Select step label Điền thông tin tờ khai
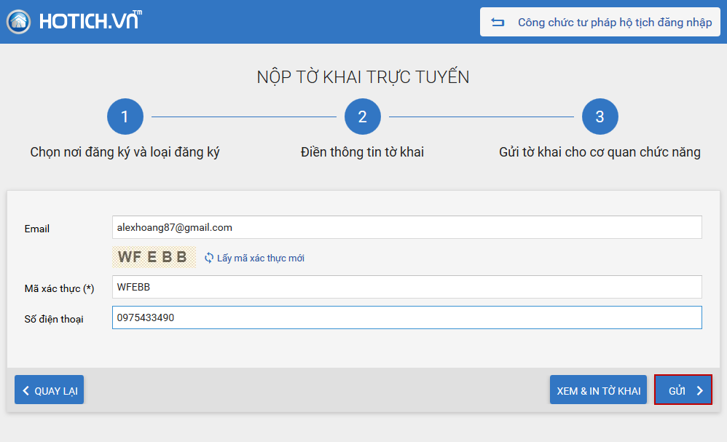This screenshot has height=442, width=727. (x=362, y=152)
